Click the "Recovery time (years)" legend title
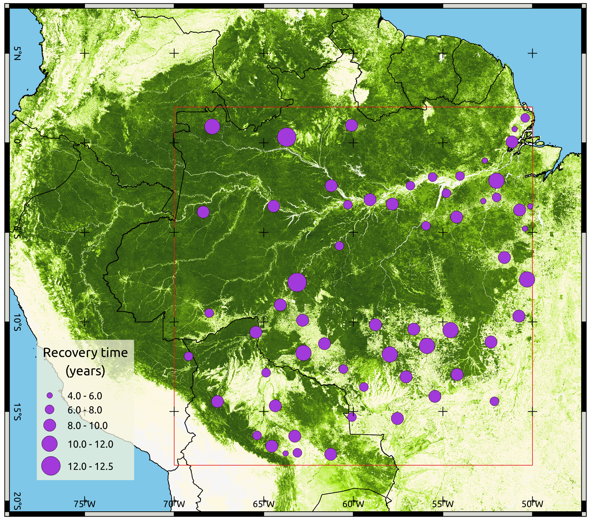Screen dimensions: 591x520 [x=85, y=361]
